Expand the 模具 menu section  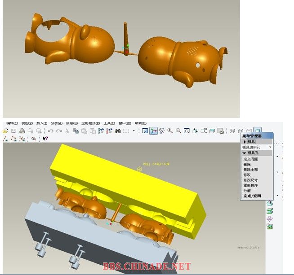[245, 141]
